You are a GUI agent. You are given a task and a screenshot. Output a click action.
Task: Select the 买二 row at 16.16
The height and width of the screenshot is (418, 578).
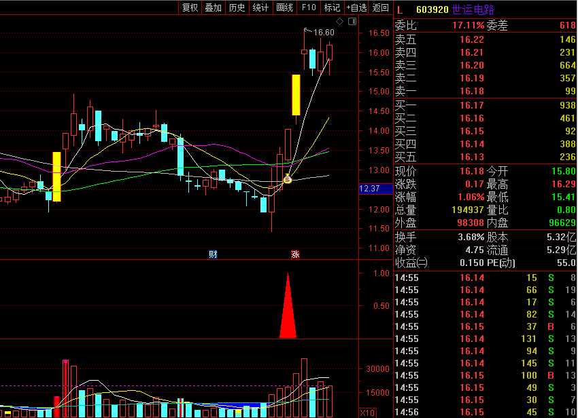[x=485, y=118]
